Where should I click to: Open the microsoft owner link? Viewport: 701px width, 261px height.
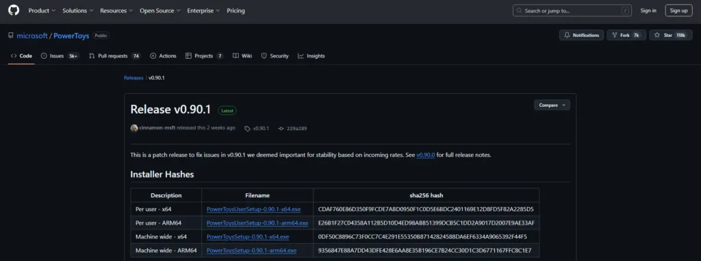click(32, 36)
